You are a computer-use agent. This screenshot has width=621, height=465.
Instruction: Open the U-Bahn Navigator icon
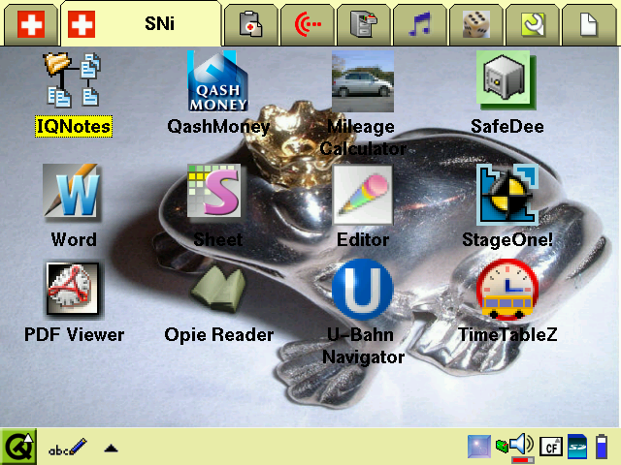coord(362,289)
